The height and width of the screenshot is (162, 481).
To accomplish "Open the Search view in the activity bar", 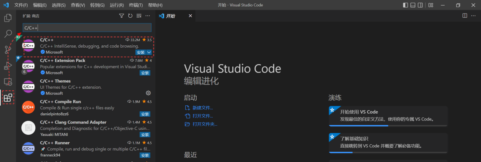I will click(x=8, y=34).
